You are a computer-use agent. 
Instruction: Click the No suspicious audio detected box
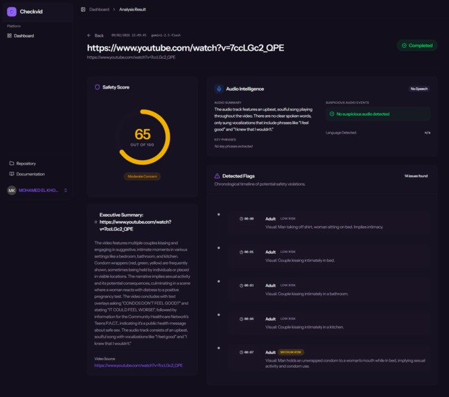pos(378,114)
